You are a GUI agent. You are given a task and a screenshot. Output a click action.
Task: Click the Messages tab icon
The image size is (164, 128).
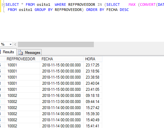[x=20, y=53]
